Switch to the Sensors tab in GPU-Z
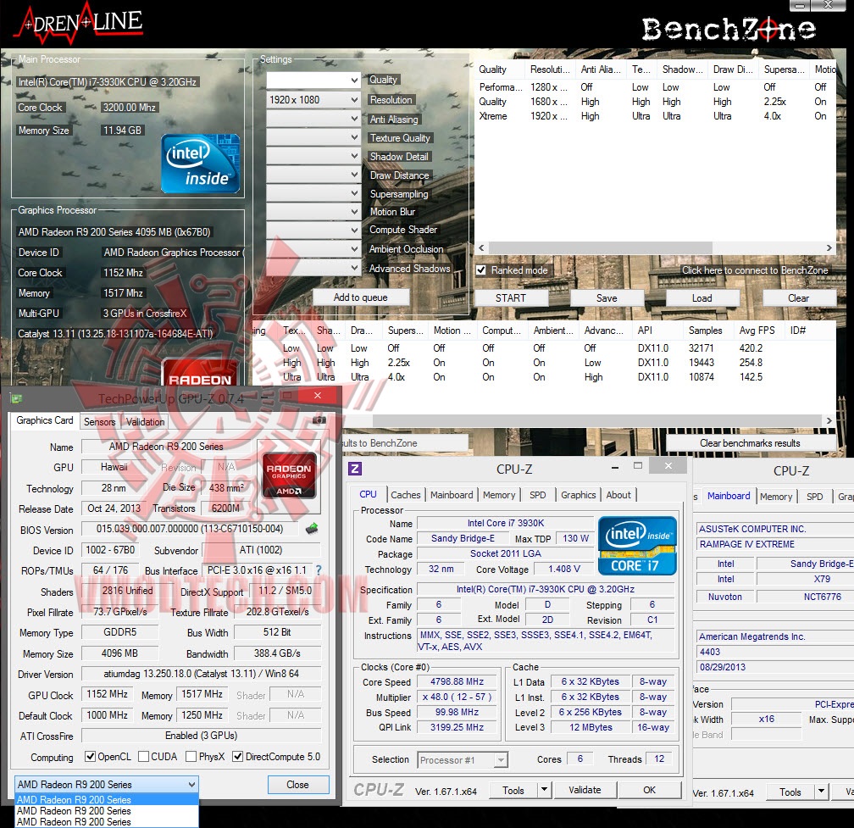854x828 pixels. pyautogui.click(x=100, y=421)
